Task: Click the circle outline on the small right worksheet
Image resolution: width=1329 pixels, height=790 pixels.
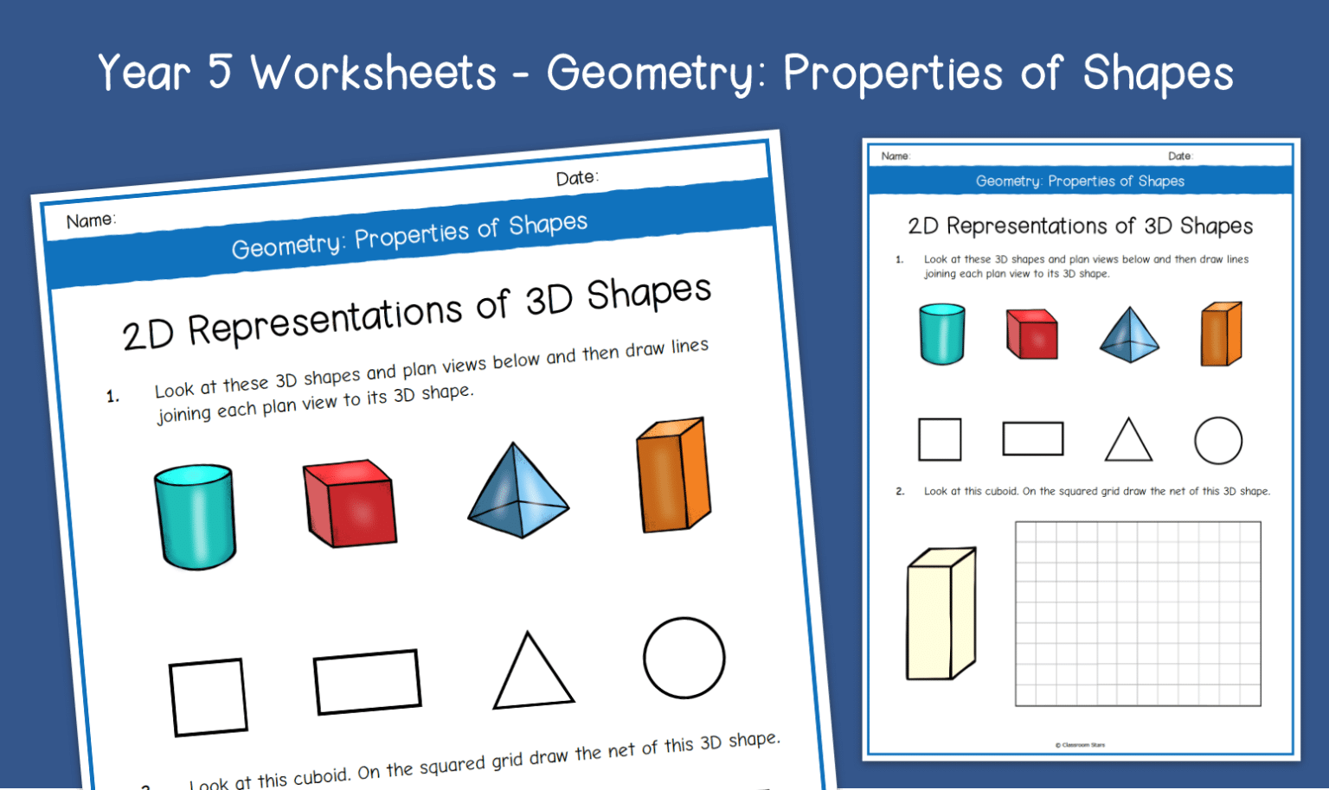Action: [x=1217, y=441]
